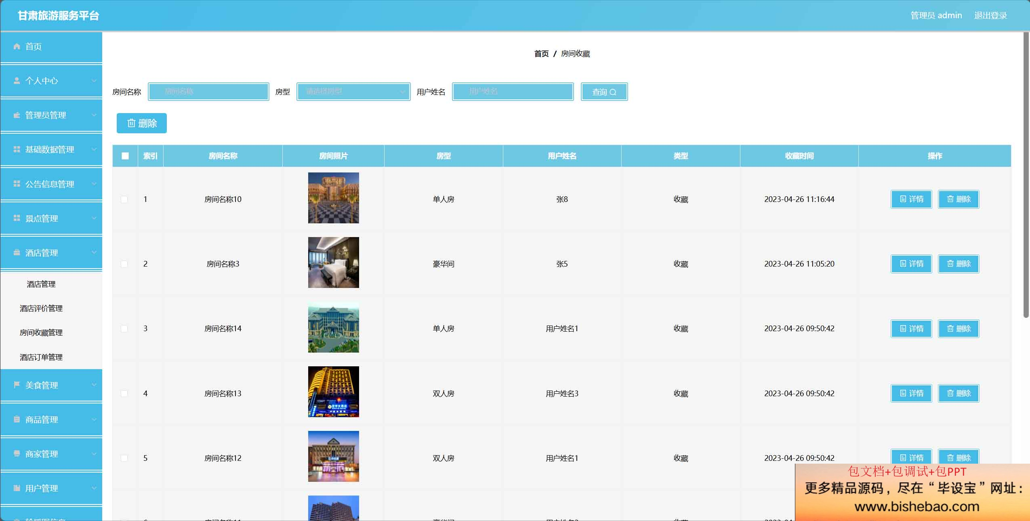Go to 首页 in sidebar
Image resolution: width=1030 pixels, height=521 pixels.
tap(51, 47)
